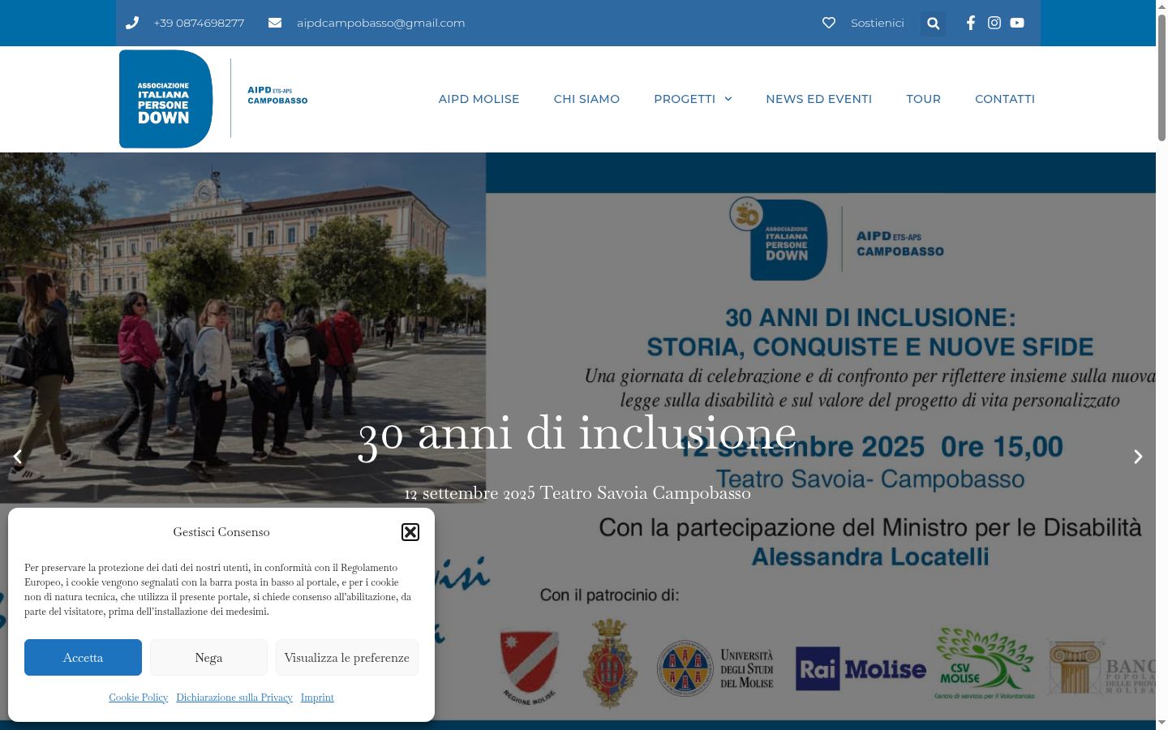Click the 30 anni di inclusione slide title
Screen dimensions: 1168x730
tap(578, 435)
